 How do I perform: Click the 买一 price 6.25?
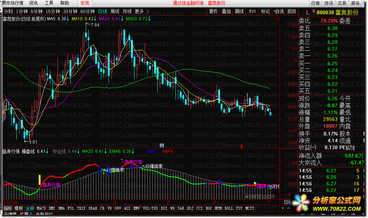coord(333,64)
